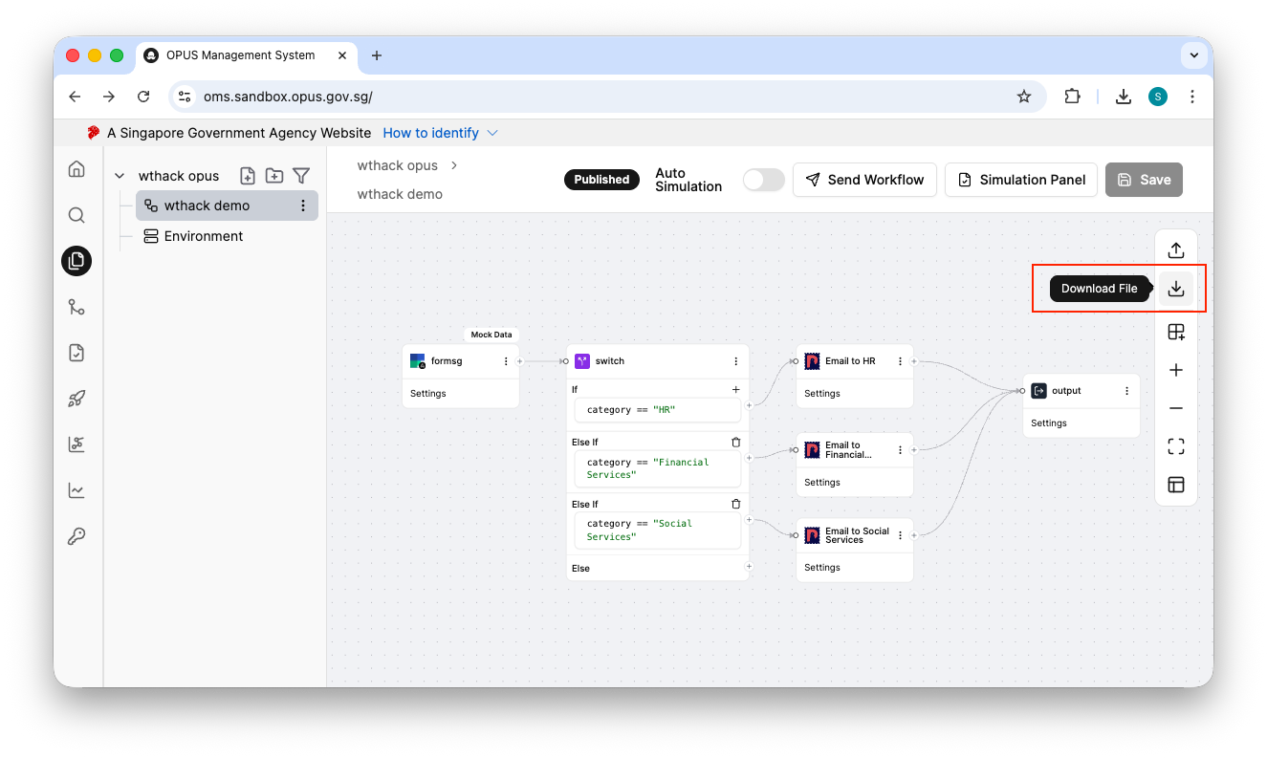Open the task checklist sidebar icon
Screen dimensions: 1267x758
76,353
